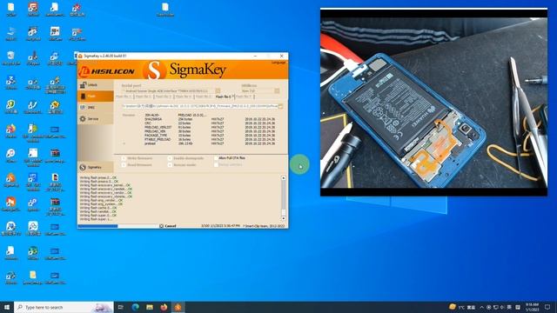Click Cancel to stop flashing
557x313 pixels.
click(168, 226)
